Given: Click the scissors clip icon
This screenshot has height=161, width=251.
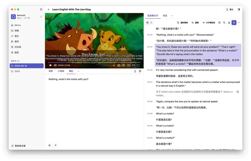Looking at the screenshot, I should [x=229, y=23].
